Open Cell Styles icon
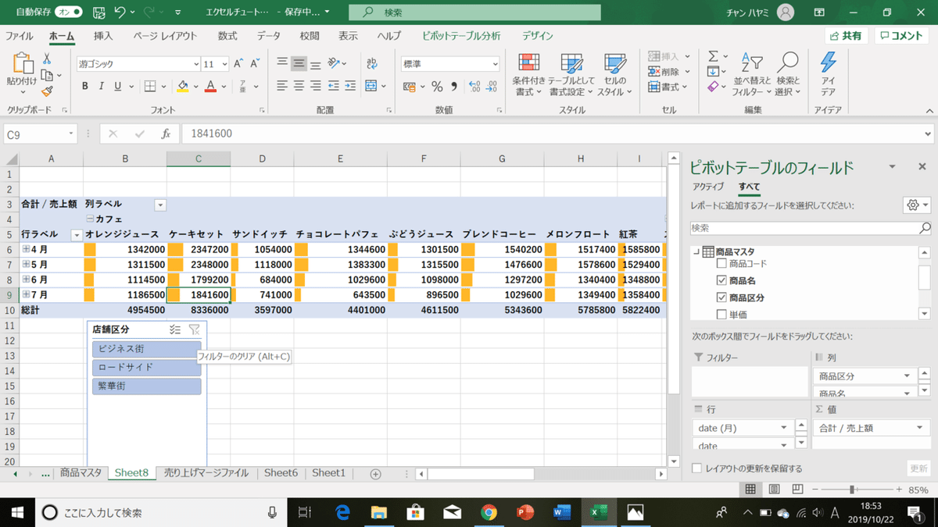The height and width of the screenshot is (527, 938). pos(615,64)
